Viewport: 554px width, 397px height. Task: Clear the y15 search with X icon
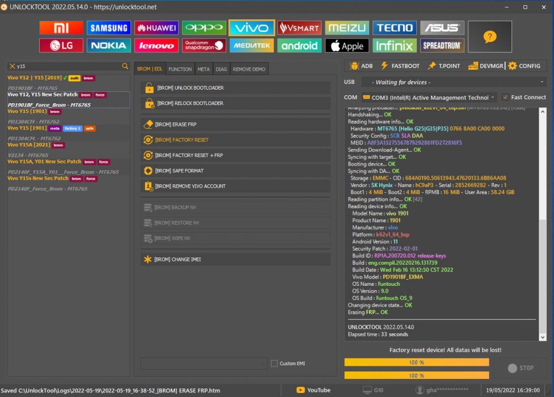coord(12,66)
